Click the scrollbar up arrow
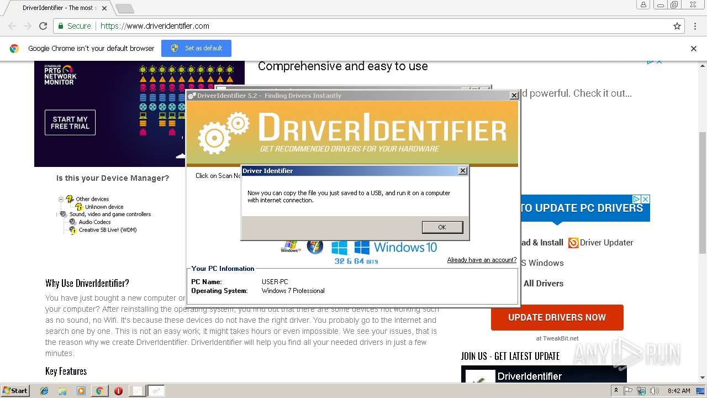Image resolution: width=707 pixels, height=398 pixels. point(703,65)
